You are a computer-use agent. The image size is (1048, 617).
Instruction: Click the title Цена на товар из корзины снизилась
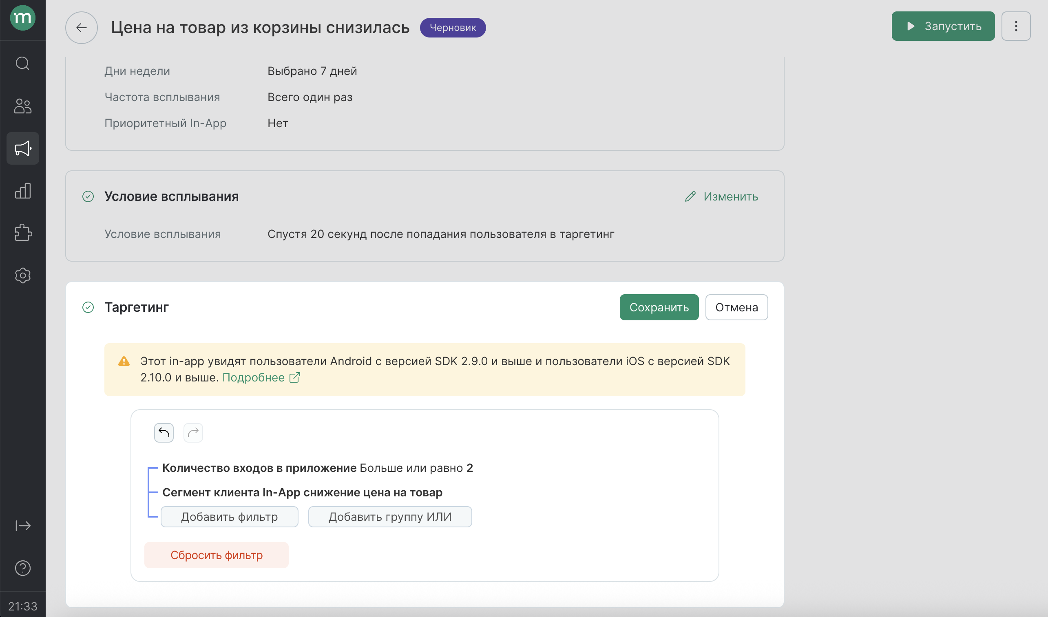pos(260,27)
